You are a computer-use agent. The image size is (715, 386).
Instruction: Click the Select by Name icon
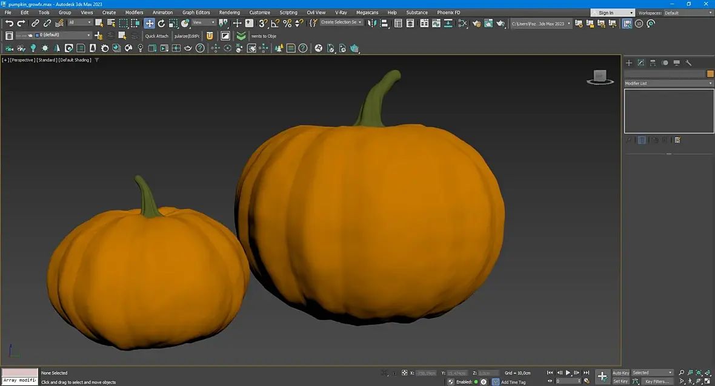pos(111,23)
